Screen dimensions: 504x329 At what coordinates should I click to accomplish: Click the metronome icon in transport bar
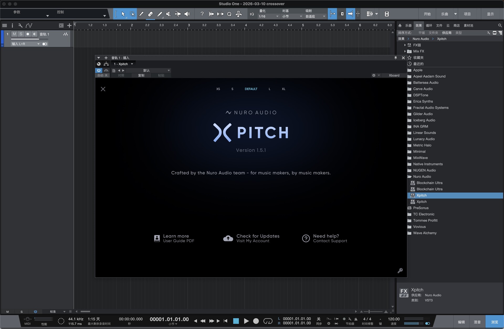point(356,319)
